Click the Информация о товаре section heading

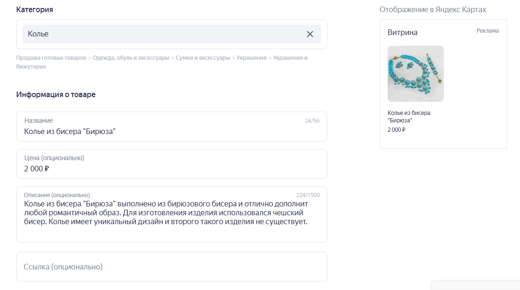click(x=56, y=94)
